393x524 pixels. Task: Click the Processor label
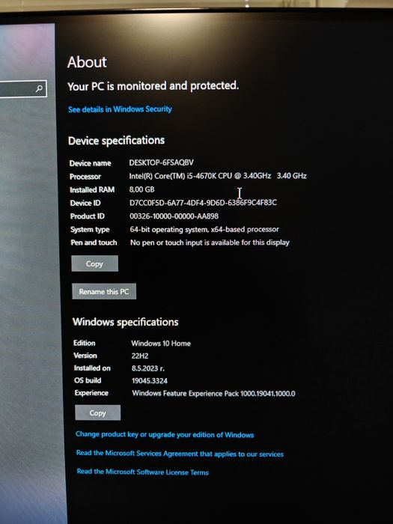(x=85, y=177)
